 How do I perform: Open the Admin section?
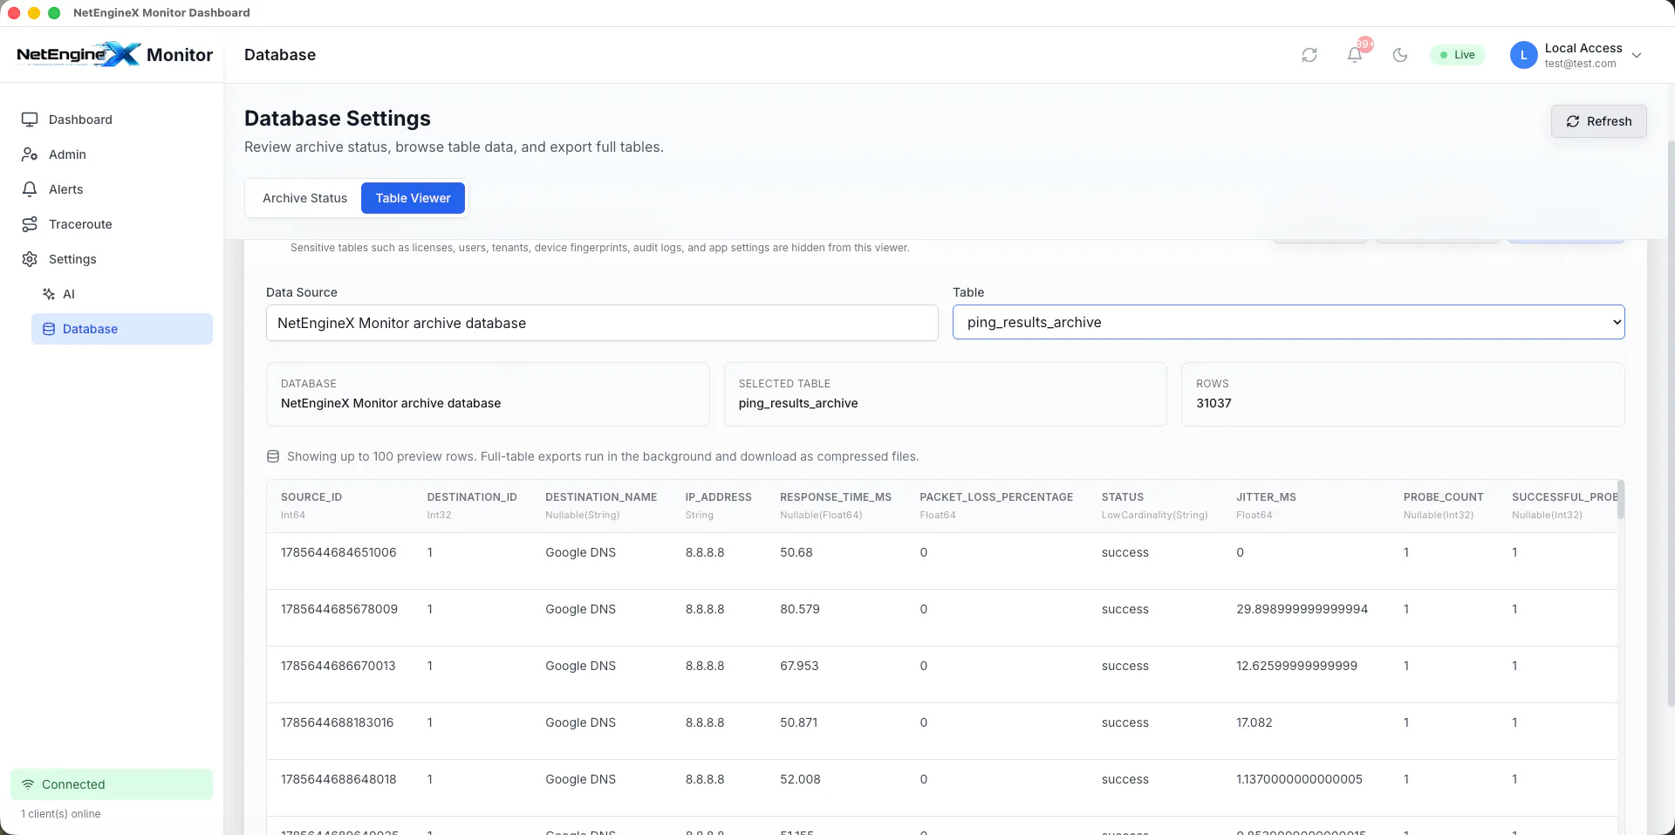112,154
